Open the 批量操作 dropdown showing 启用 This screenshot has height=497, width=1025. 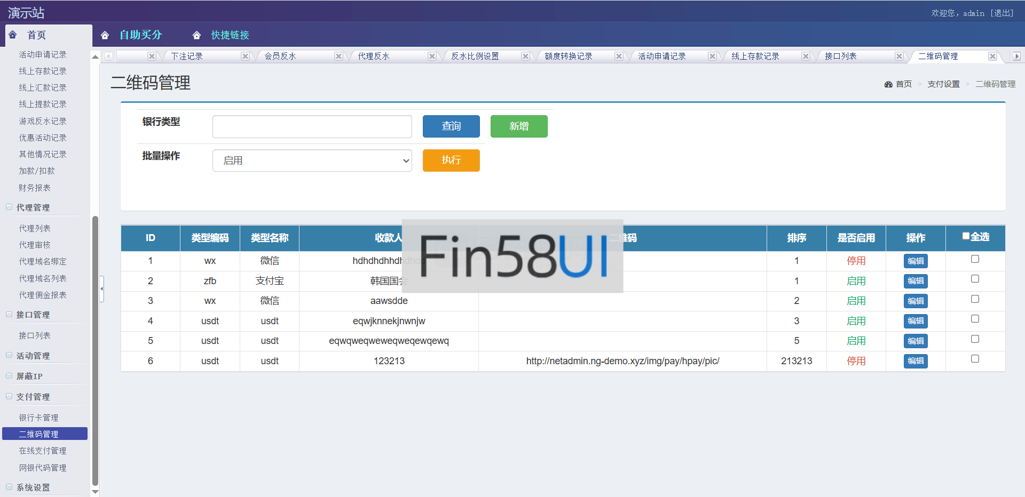click(312, 161)
